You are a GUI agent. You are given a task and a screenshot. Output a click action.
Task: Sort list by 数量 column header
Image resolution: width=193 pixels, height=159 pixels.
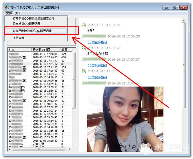(x=66, y=50)
